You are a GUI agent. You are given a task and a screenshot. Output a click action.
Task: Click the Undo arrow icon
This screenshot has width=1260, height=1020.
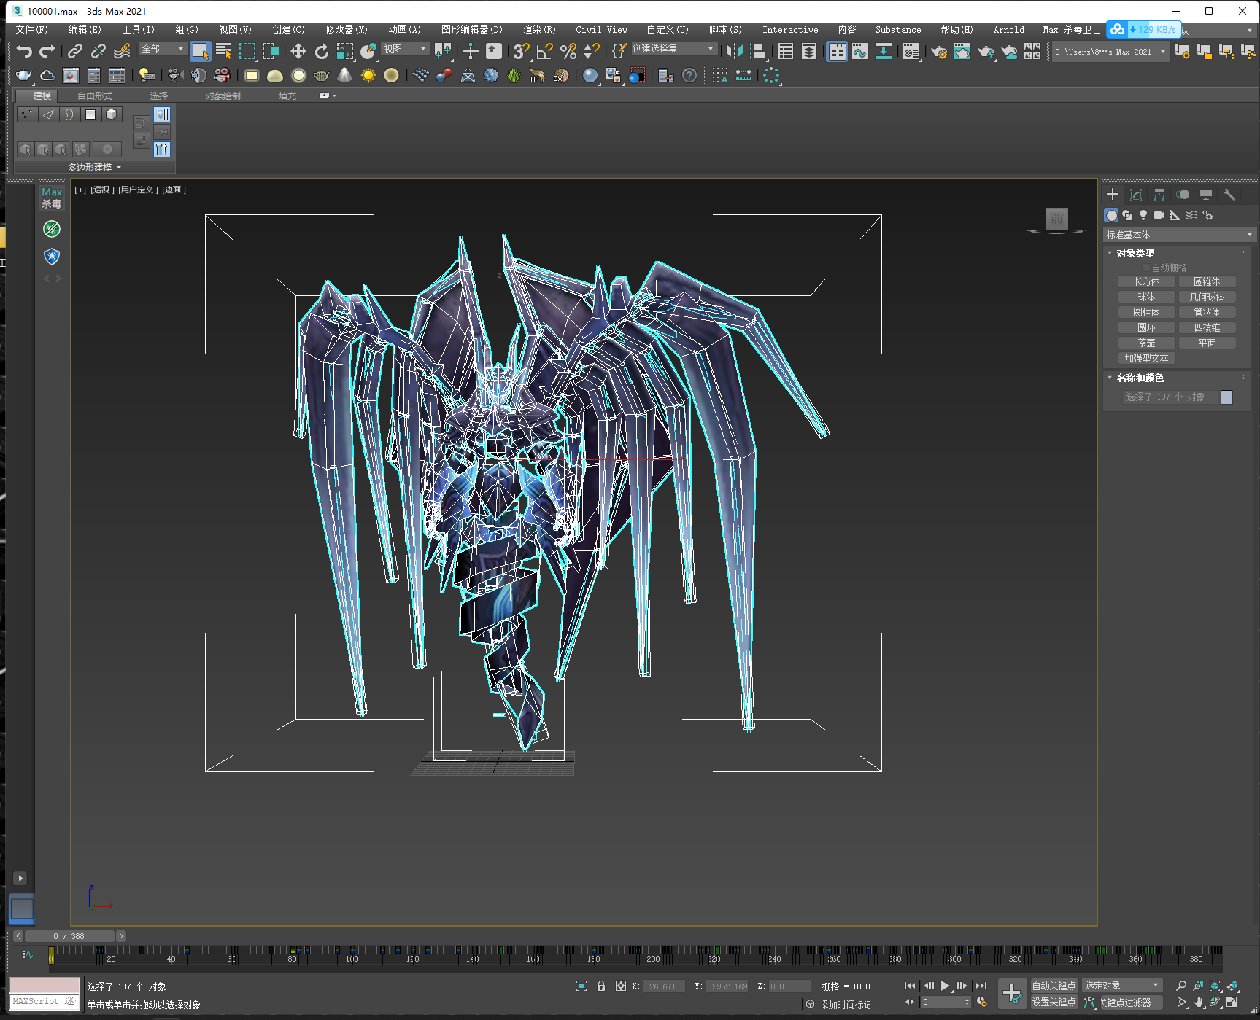pyautogui.click(x=24, y=51)
